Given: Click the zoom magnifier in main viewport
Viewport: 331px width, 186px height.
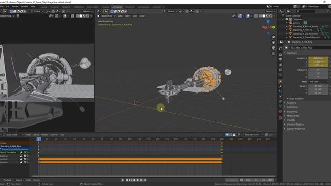Looking at the screenshot, I should (x=273, y=37).
